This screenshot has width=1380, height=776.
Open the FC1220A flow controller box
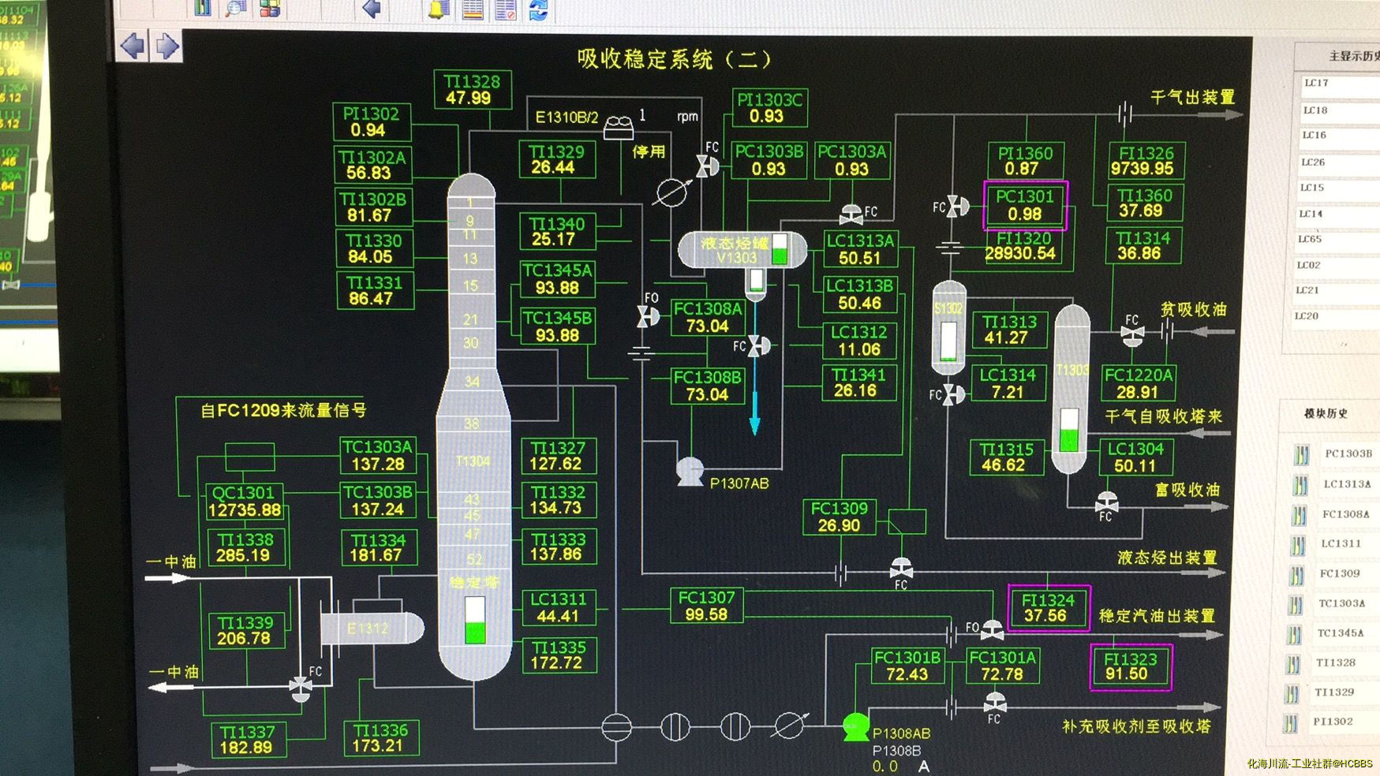pos(1138,383)
